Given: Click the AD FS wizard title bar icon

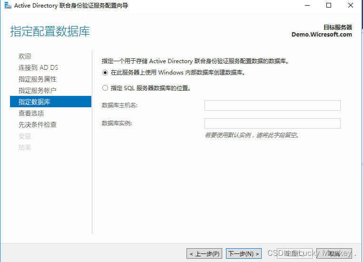Looking at the screenshot, I should point(8,5).
